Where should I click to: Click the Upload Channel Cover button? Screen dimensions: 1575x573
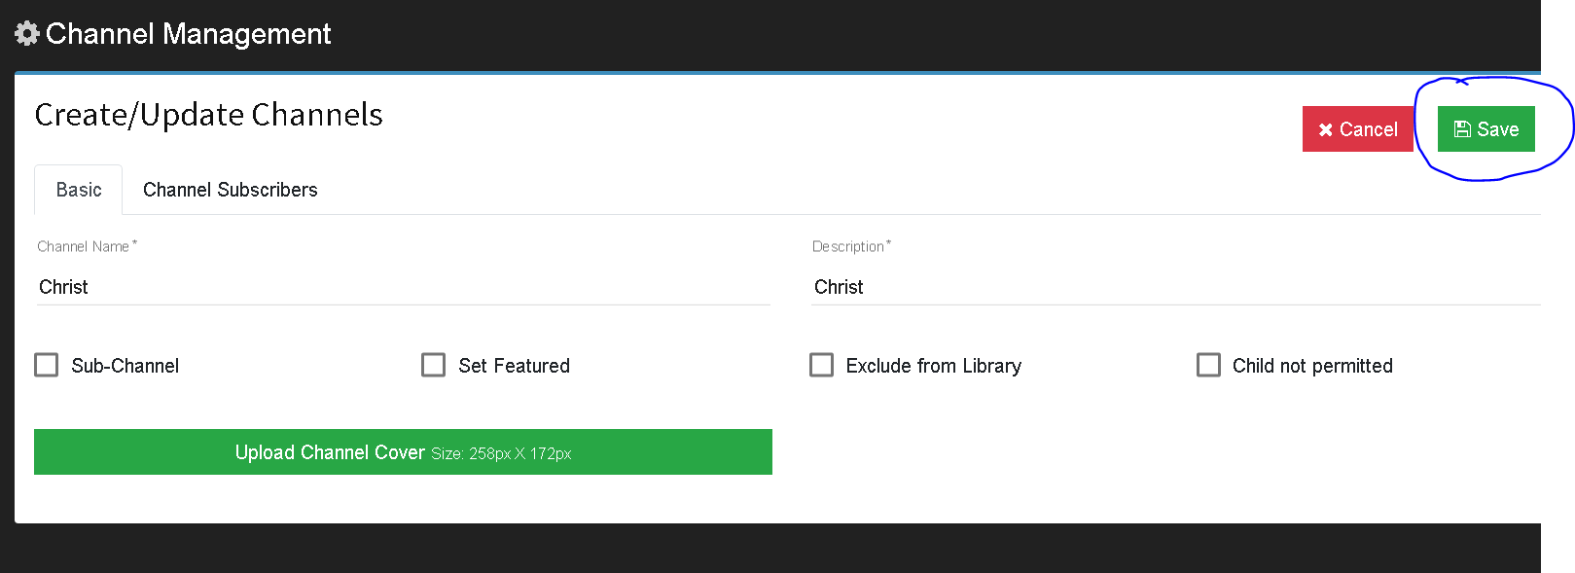pos(403,452)
